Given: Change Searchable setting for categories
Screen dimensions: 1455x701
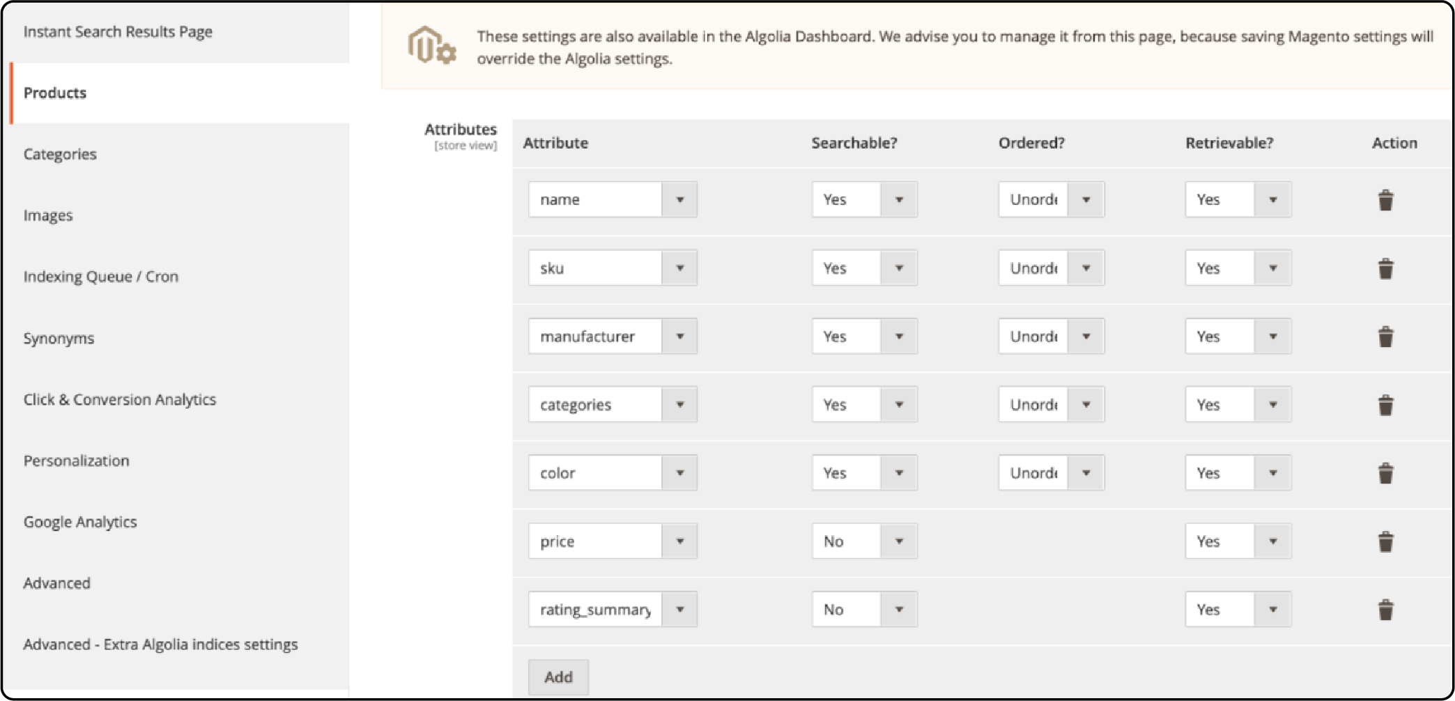Looking at the screenshot, I should coord(864,404).
